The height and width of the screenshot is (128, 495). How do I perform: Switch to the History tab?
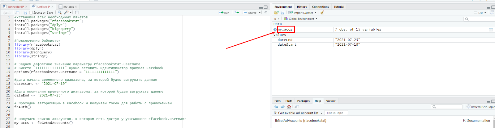302,7
